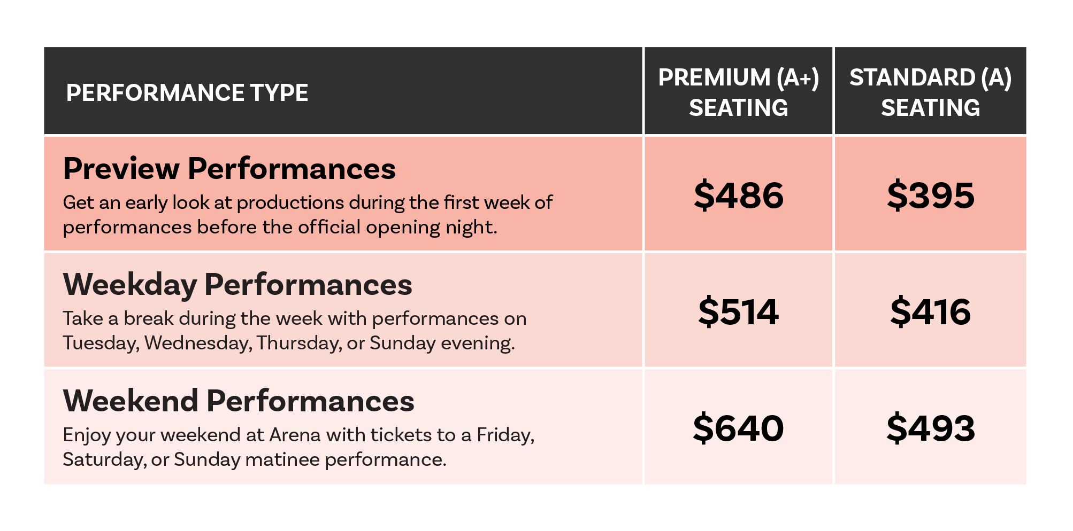Click the preview description about opening night

click(x=308, y=215)
